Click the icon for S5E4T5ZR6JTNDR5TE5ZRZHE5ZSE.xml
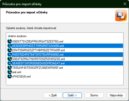Screen dimensions: 129x101 pos(10,59)
